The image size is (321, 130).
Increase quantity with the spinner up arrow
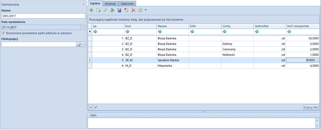tap(317, 59)
